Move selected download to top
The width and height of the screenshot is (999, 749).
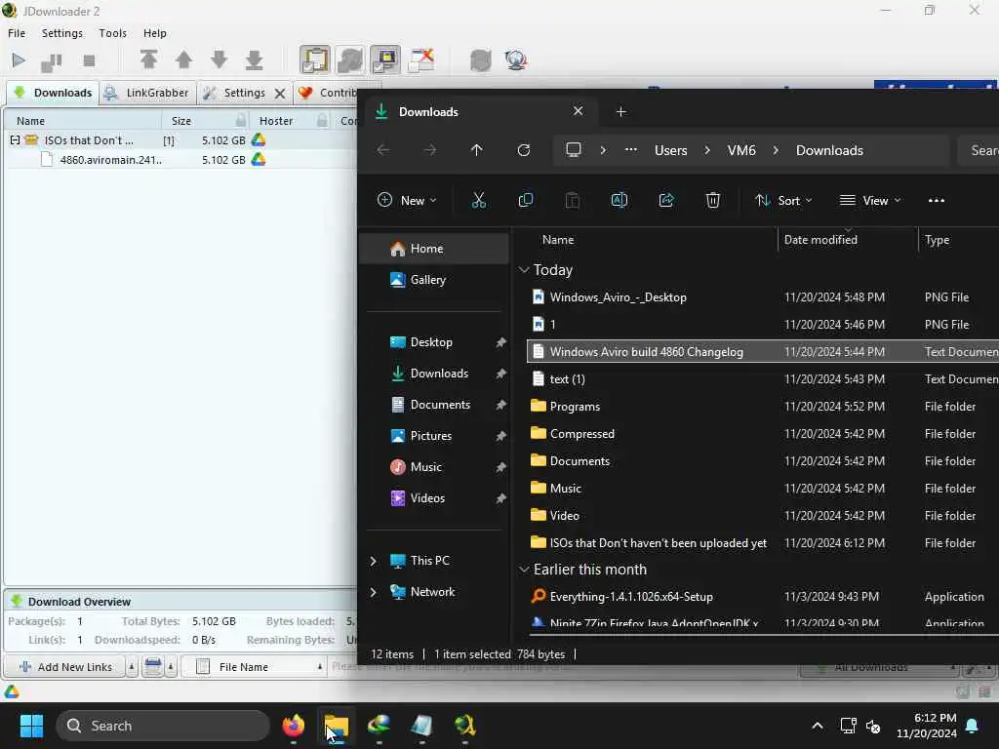coord(148,59)
